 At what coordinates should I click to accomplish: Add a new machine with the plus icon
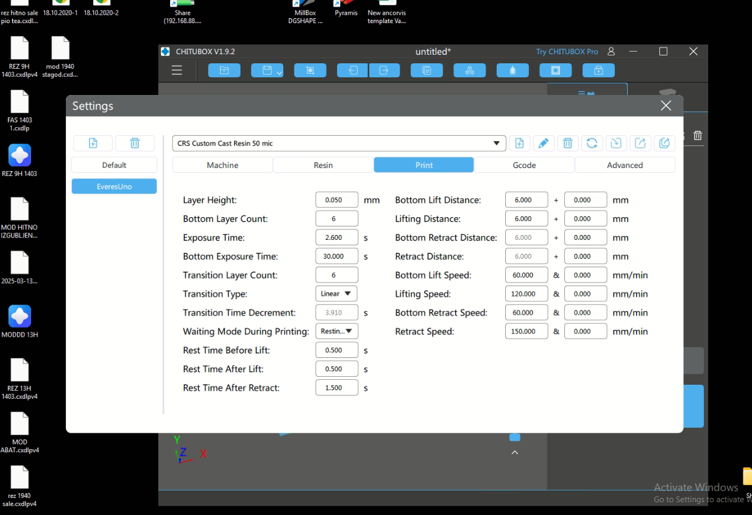coord(93,143)
